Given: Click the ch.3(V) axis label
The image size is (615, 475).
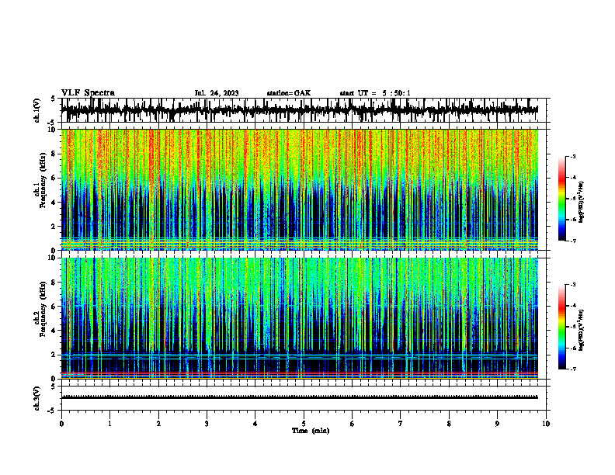Looking at the screenshot, I should pos(37,398).
